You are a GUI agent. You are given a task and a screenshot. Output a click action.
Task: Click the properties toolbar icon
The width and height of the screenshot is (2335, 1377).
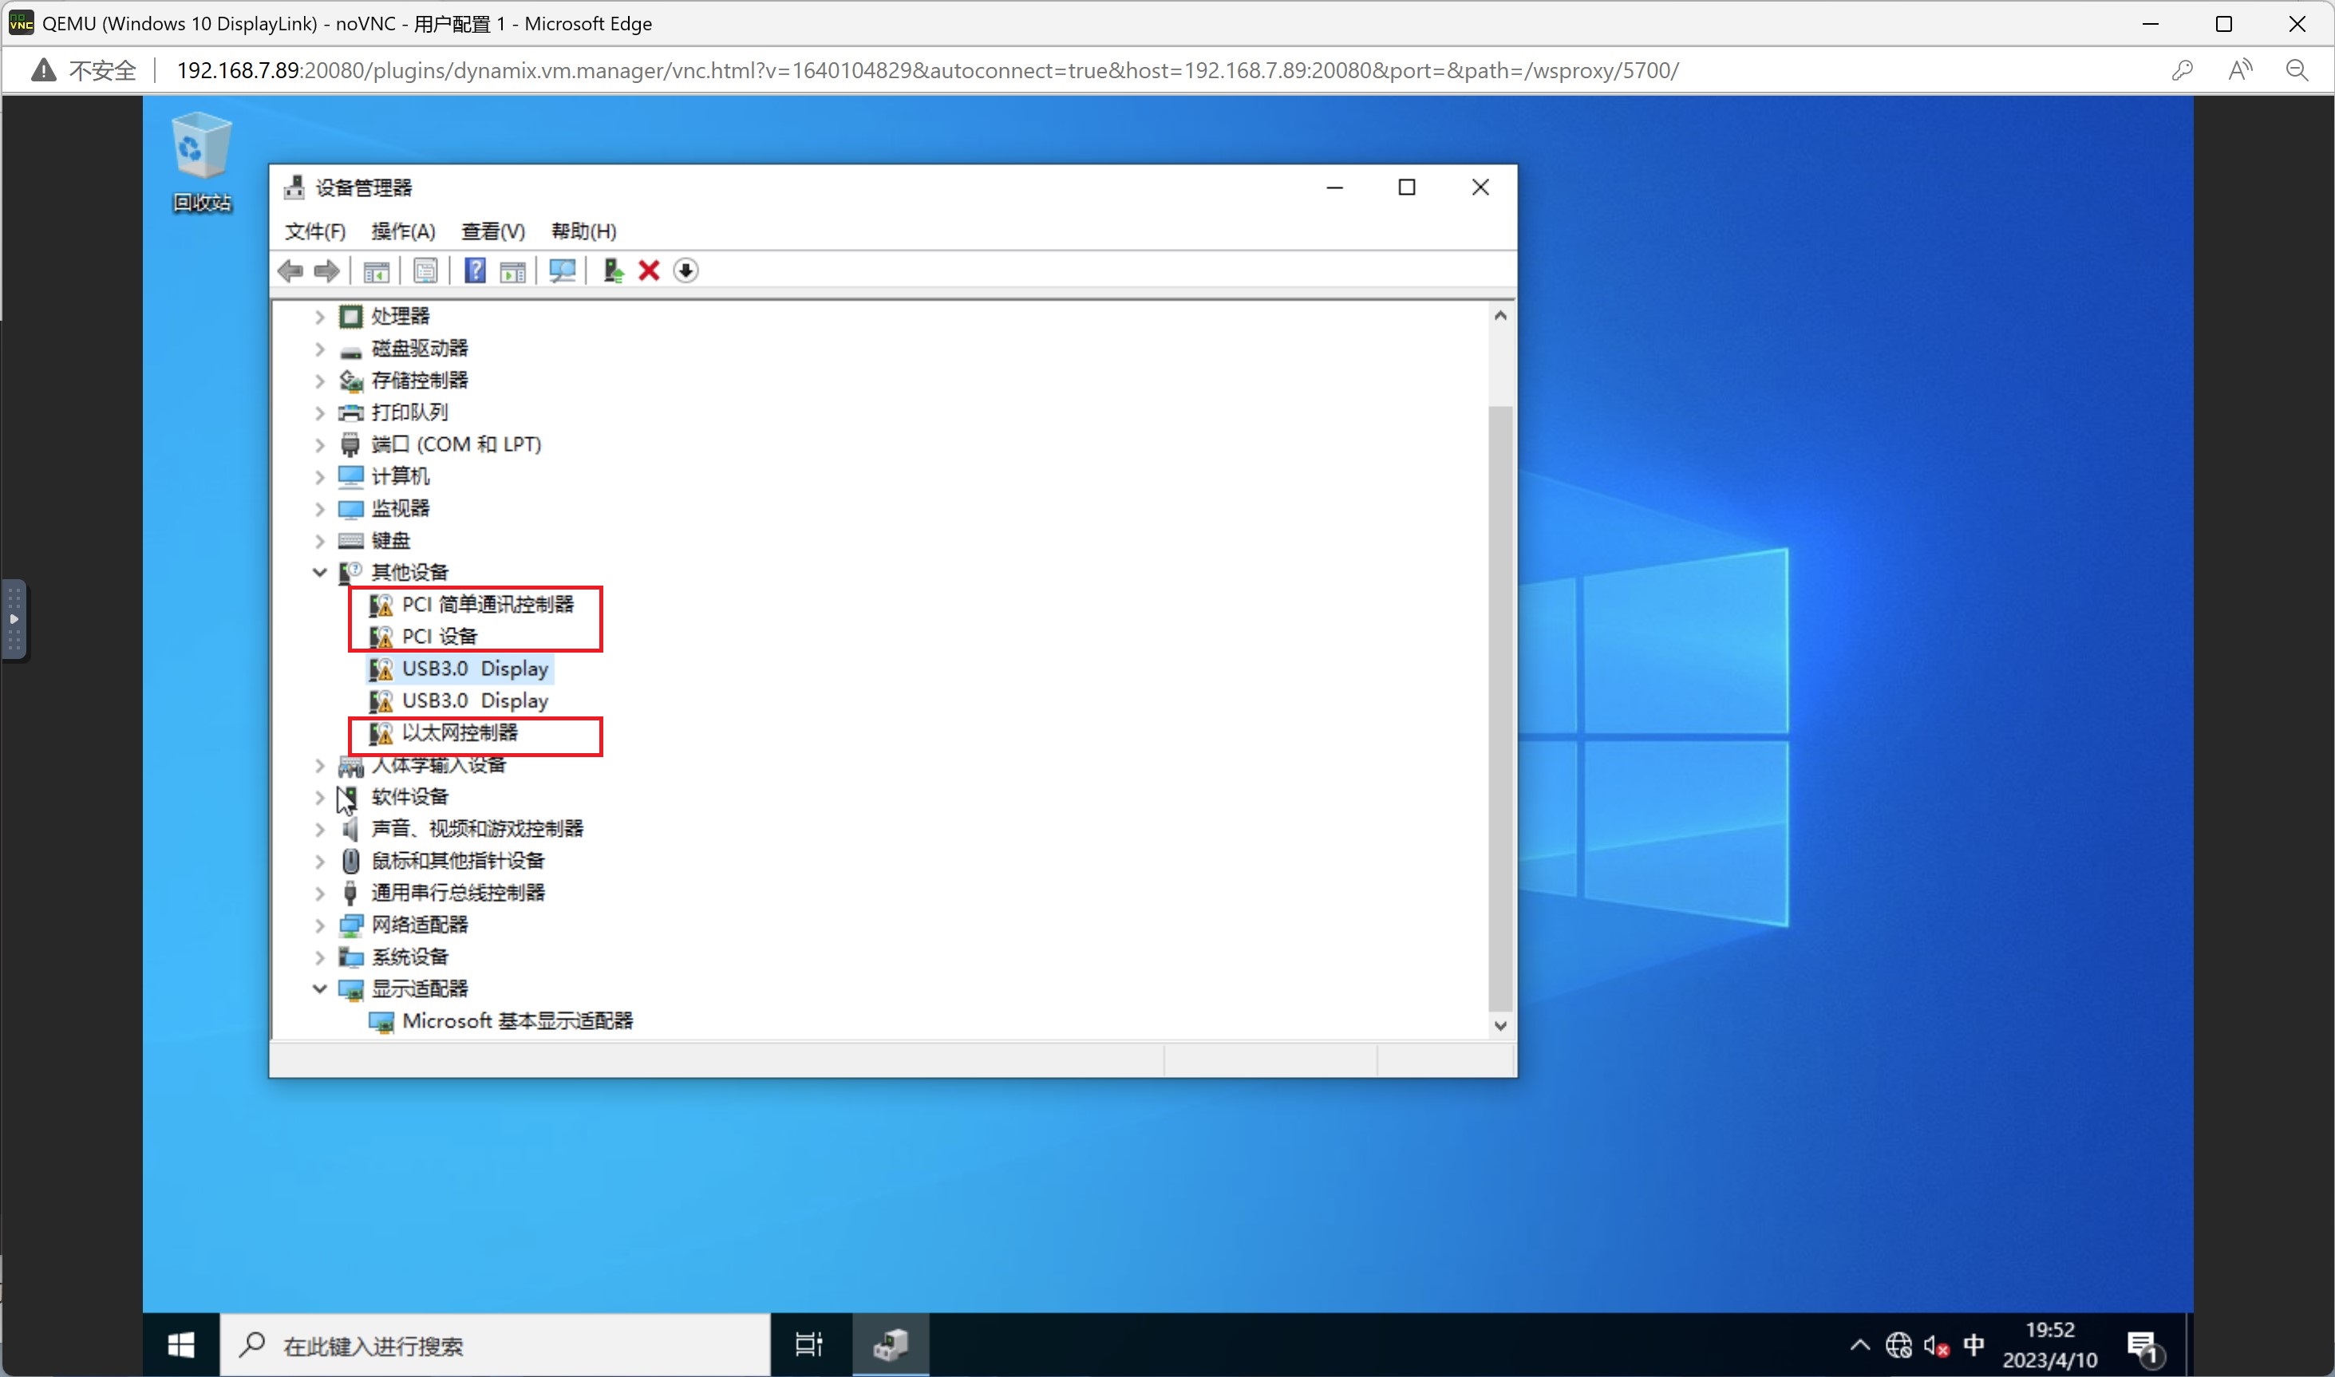425,271
